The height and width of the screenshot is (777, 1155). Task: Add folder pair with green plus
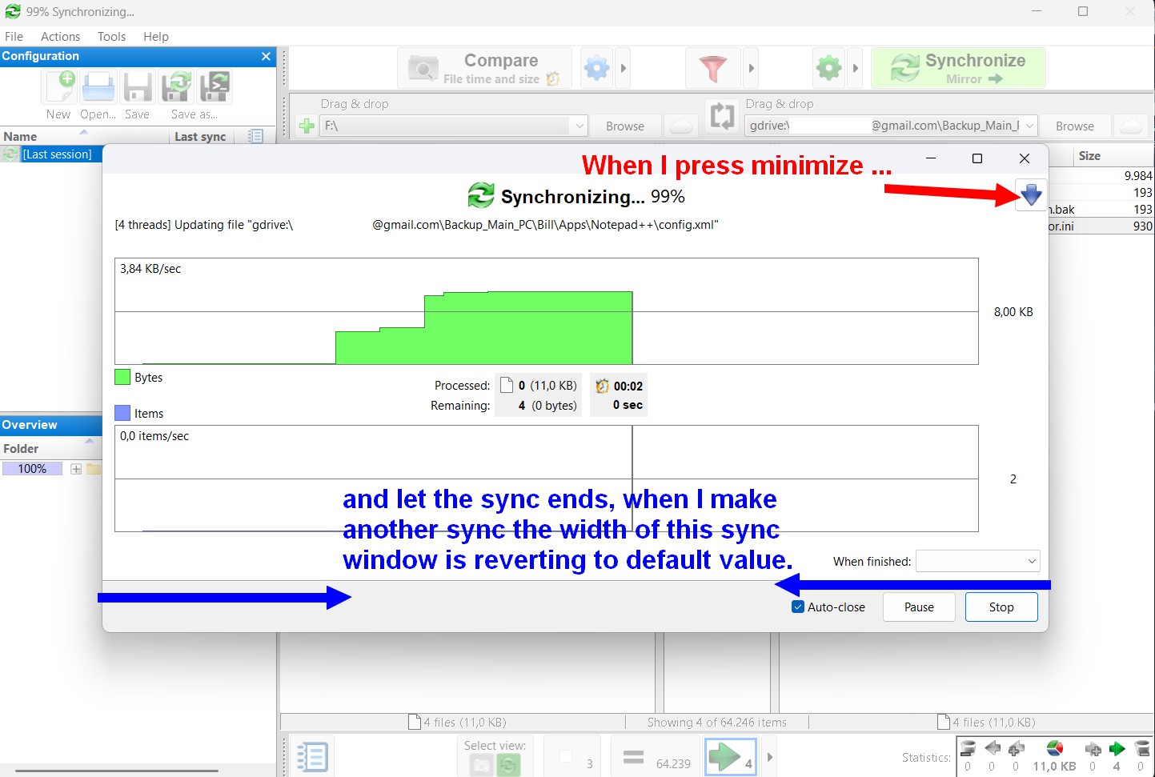click(x=307, y=126)
